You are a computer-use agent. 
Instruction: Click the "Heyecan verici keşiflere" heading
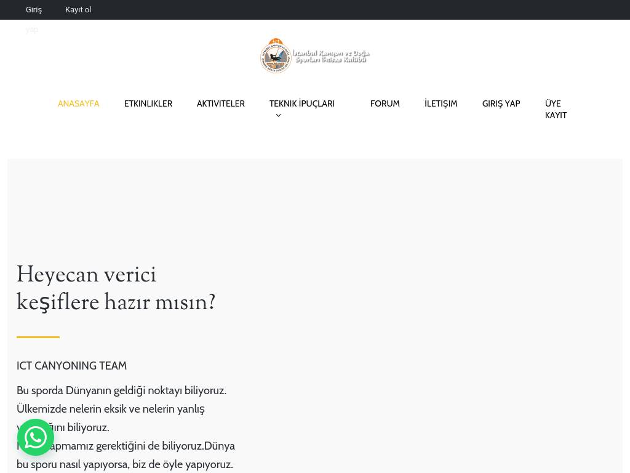click(116, 288)
